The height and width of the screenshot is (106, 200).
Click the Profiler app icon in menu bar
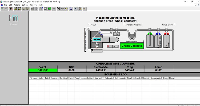coord(2,5)
